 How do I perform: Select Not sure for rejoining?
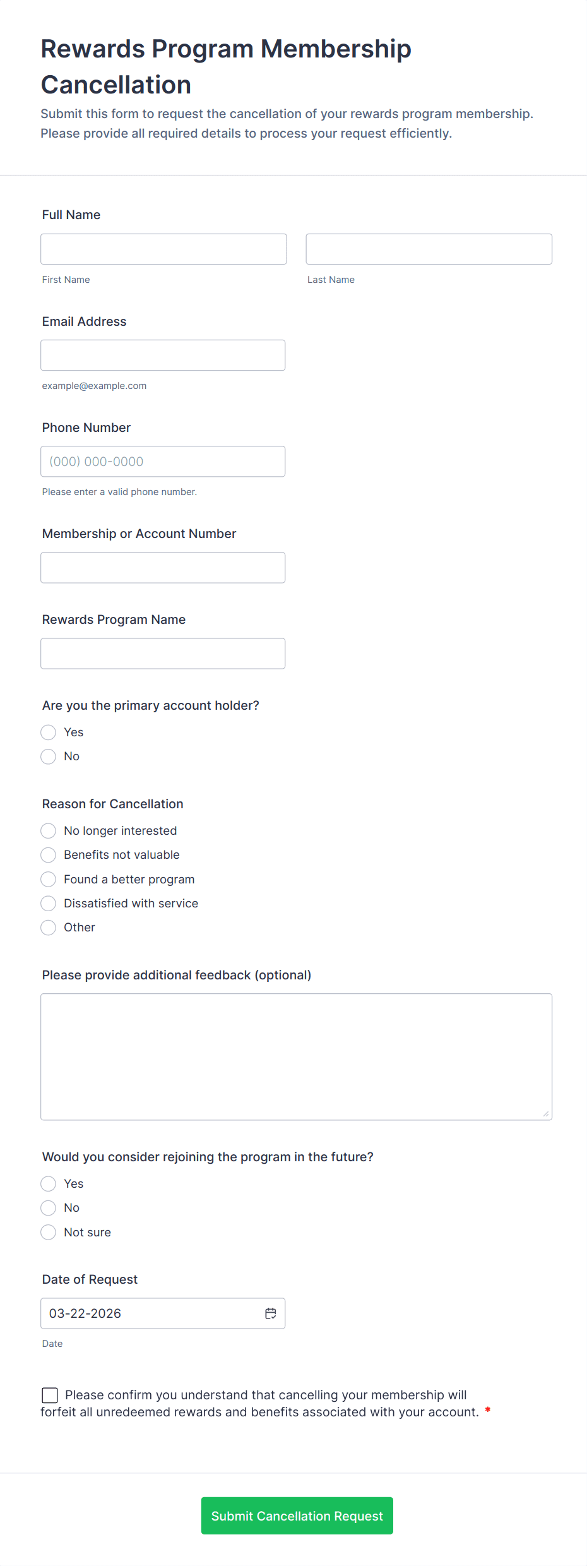click(49, 1233)
